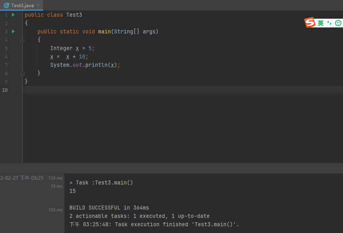Click the 'Task :Test3.main()' console line

point(101,183)
